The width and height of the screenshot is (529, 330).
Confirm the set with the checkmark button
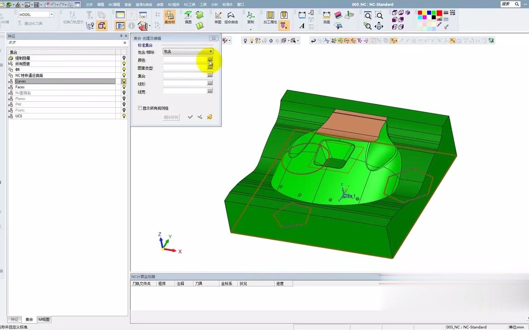(x=190, y=117)
